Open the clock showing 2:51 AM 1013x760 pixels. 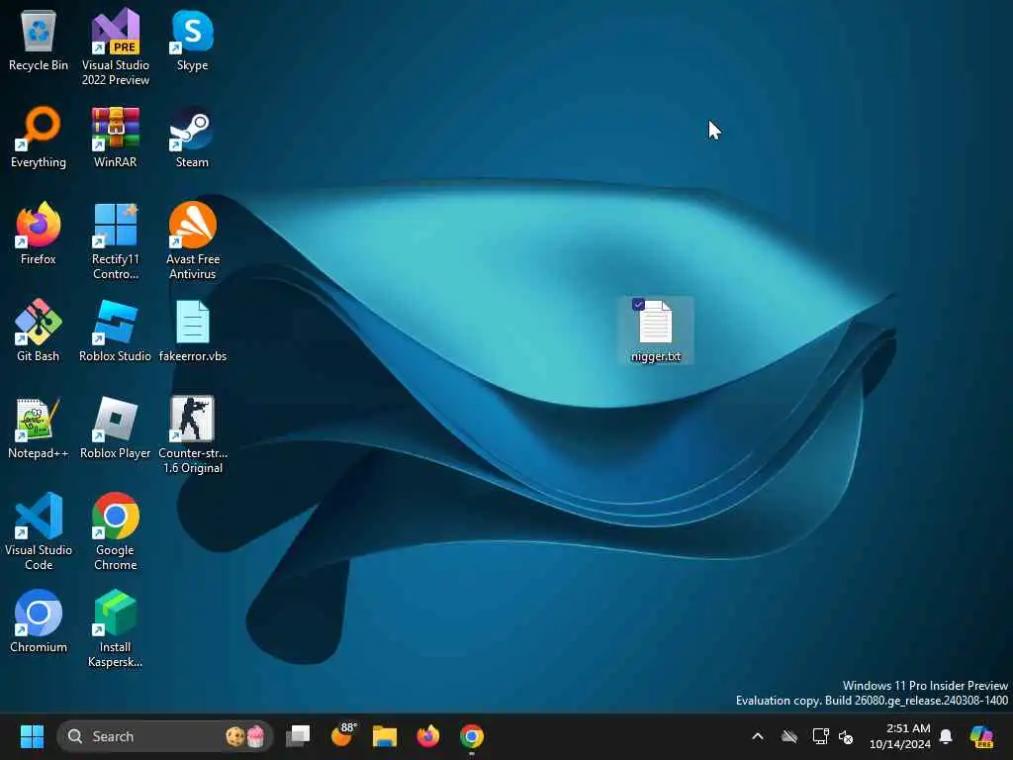(900, 736)
